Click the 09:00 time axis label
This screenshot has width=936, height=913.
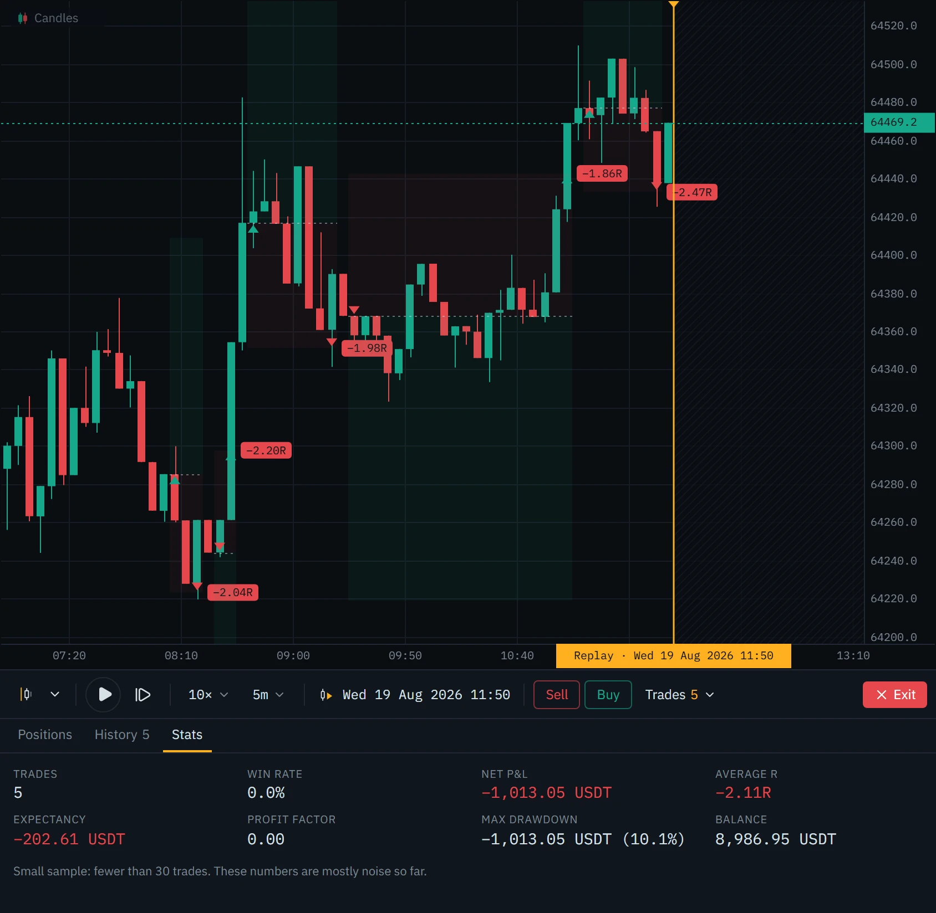click(293, 656)
